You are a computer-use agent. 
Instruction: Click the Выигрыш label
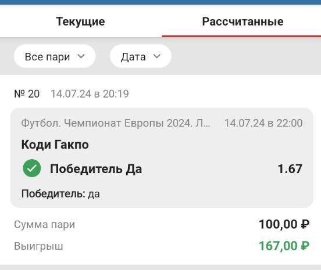click(38, 246)
